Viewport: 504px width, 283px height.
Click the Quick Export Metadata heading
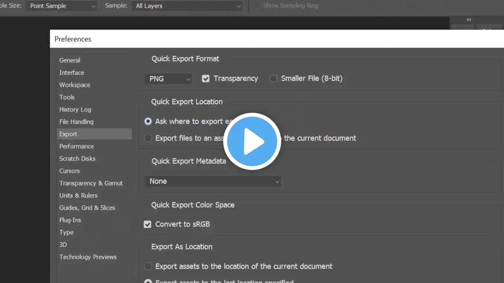click(x=189, y=161)
